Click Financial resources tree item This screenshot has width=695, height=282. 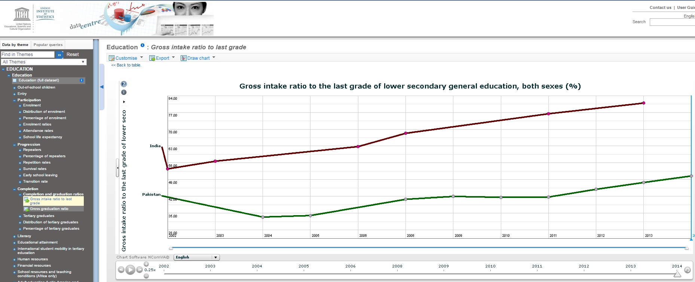click(34, 266)
